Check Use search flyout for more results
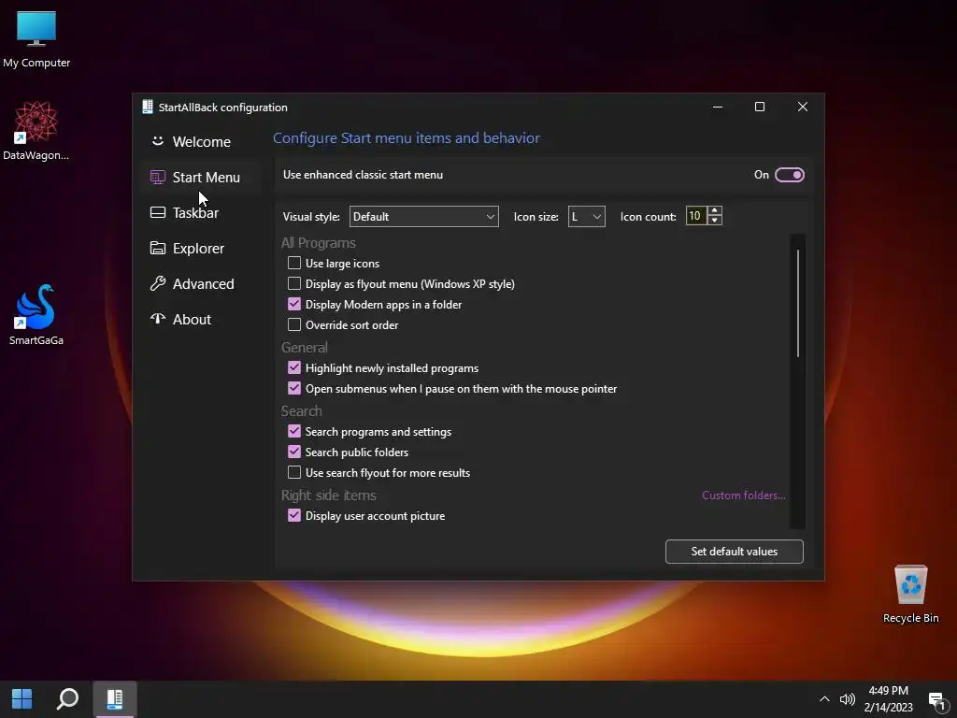This screenshot has width=957, height=718. (294, 472)
